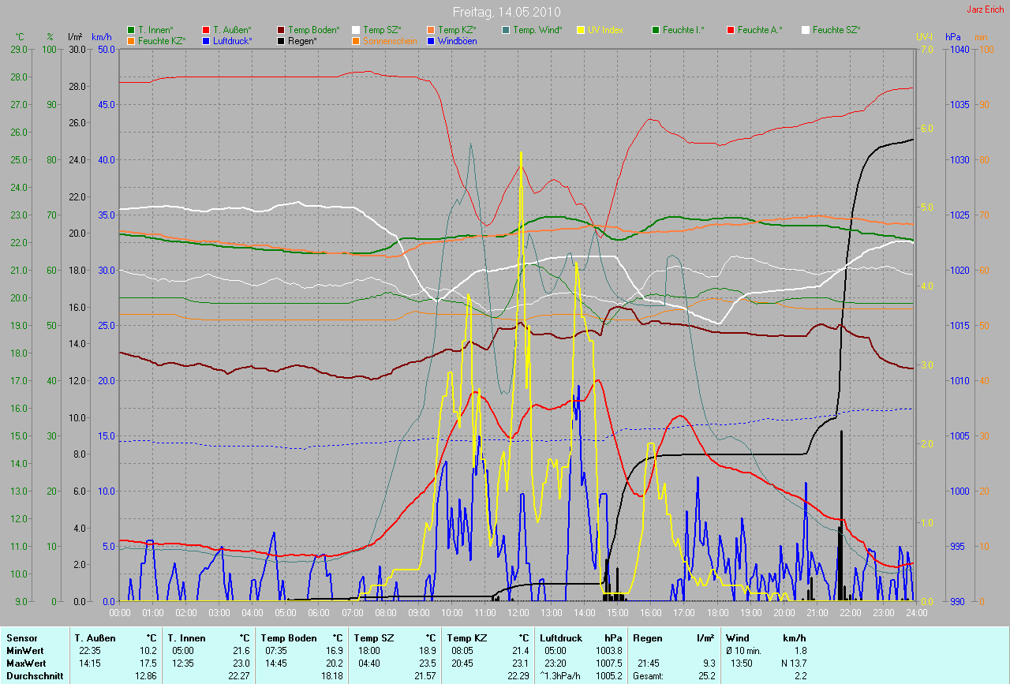1010x684 pixels.
Task: Select the 'UV Index' legend label
Action: pyautogui.click(x=605, y=30)
